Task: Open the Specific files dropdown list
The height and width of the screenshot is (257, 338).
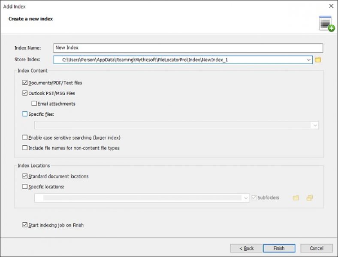Action: [315, 126]
